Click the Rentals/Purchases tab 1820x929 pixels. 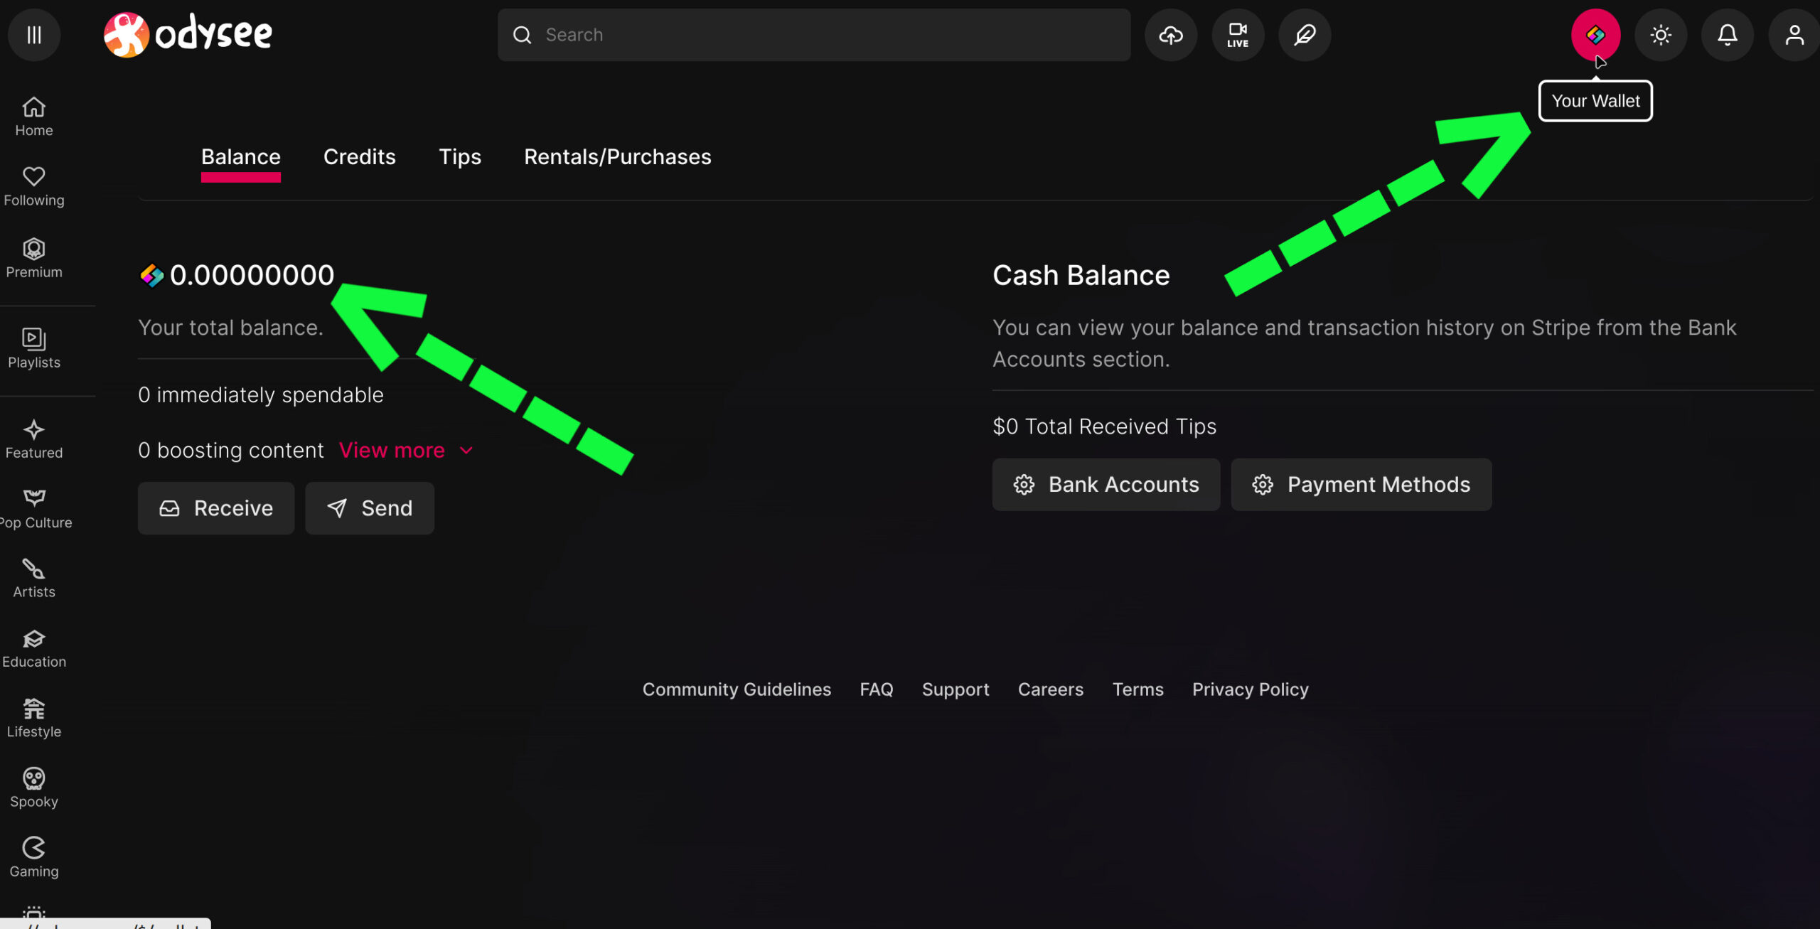617,155
